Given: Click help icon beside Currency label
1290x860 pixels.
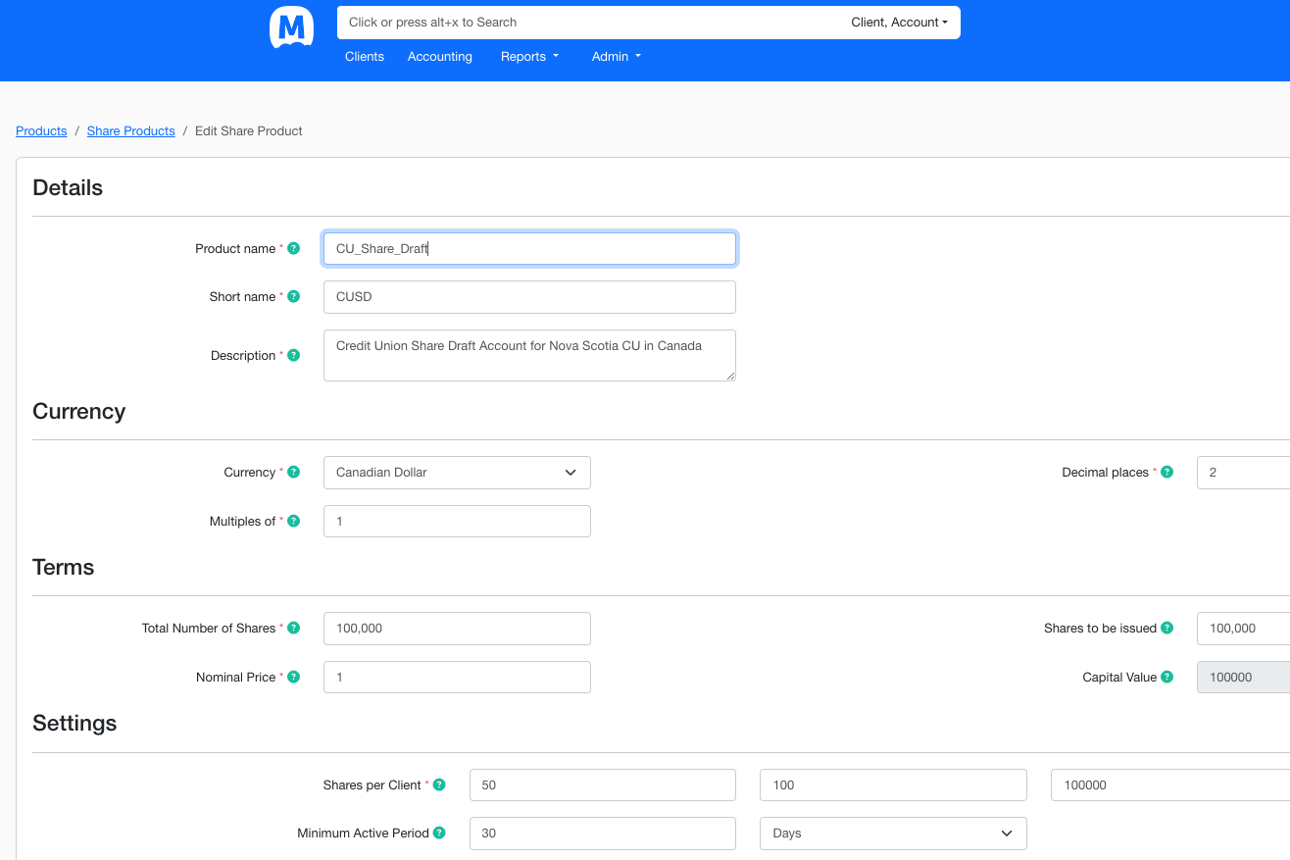Looking at the screenshot, I should click(293, 473).
